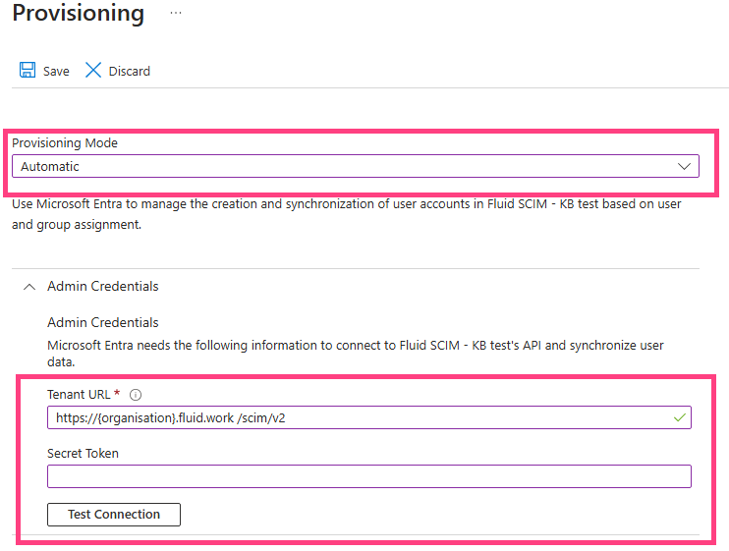
Task: Click the Test Connection button
Action: pyautogui.click(x=114, y=515)
